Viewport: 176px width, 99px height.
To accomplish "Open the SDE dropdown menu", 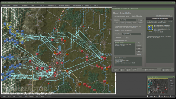I will 42,5.
